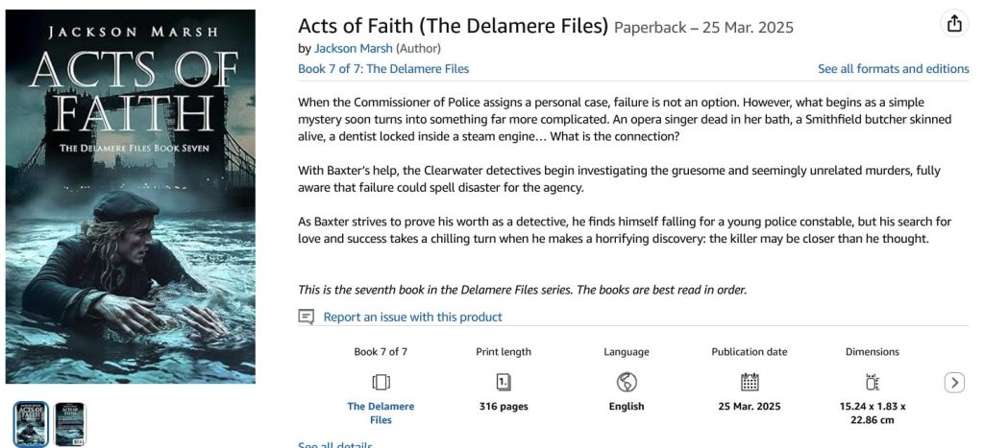This screenshot has height=448, width=984.
Task: Click the print length page icon
Action: (503, 382)
